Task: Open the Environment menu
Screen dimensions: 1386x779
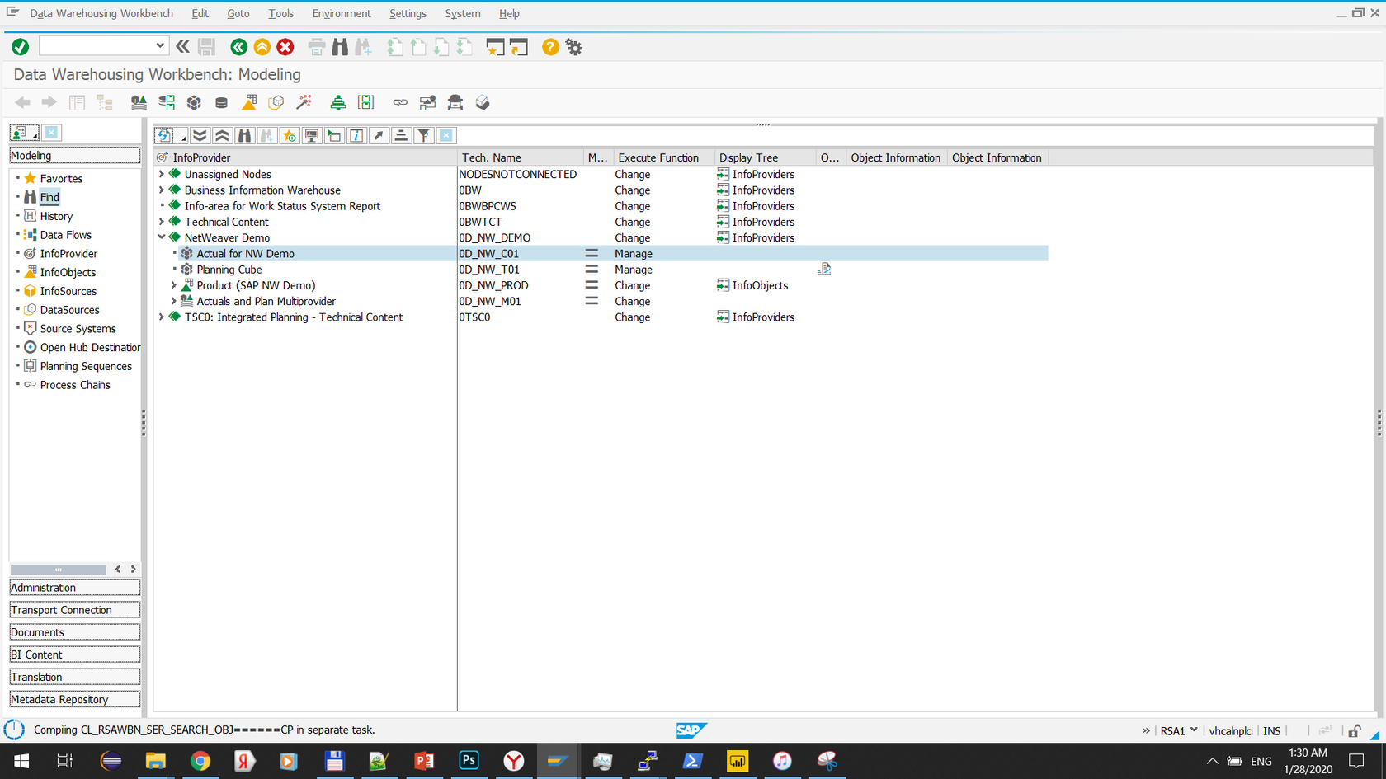Action: click(342, 13)
